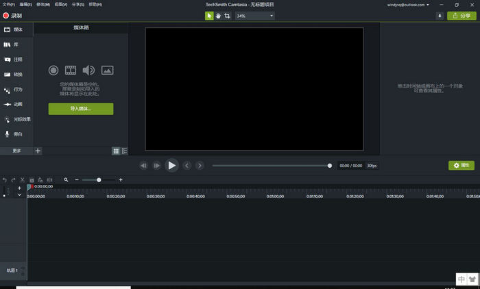480x289 pixels.
Task: Open the 属性 properties panel button
Action: [x=461, y=166]
